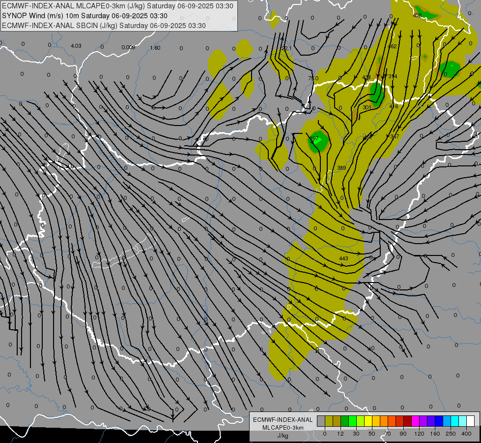Screen dimensions: 481x443
Task: Click the map value 347
Action: pyautogui.click(x=395, y=136)
